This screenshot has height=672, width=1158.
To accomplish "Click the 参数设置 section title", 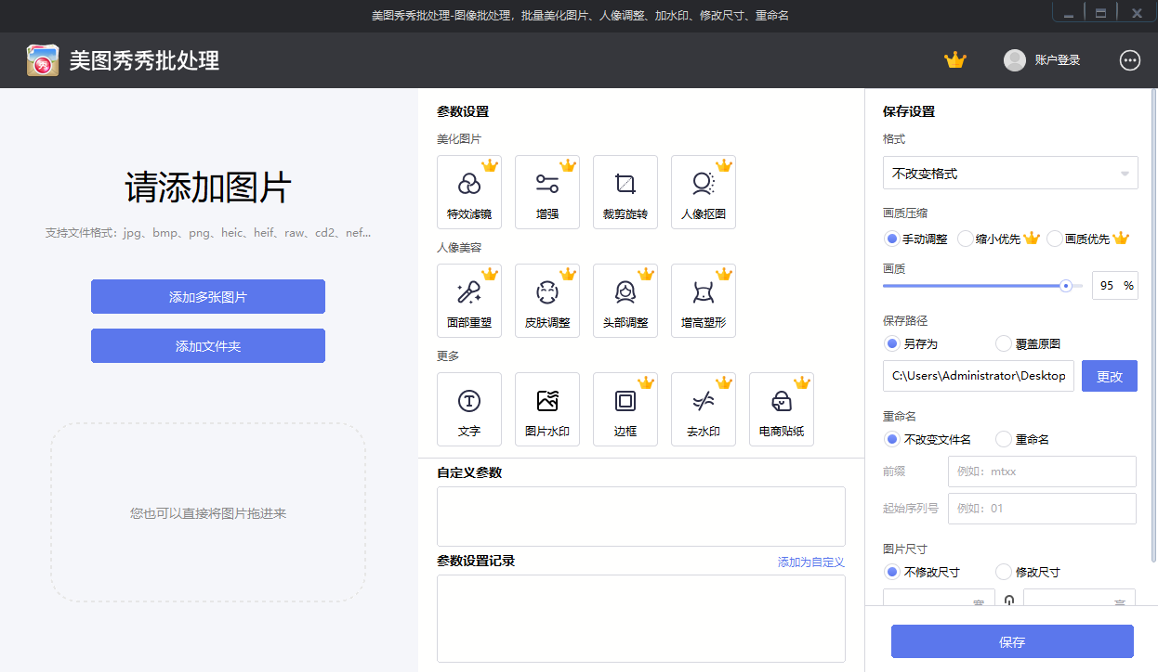I will point(463,111).
